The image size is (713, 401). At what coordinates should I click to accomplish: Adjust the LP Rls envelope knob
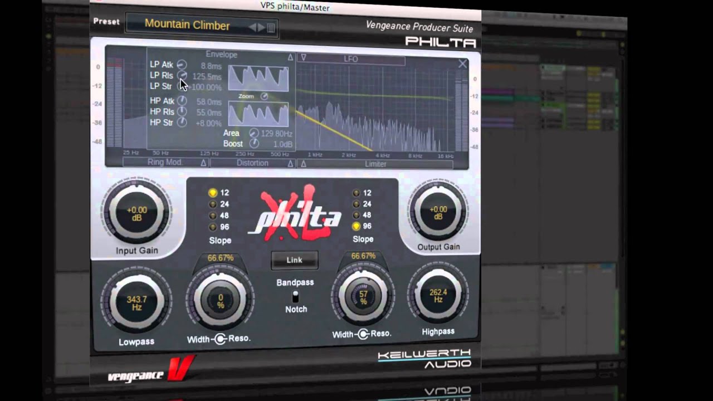point(182,75)
